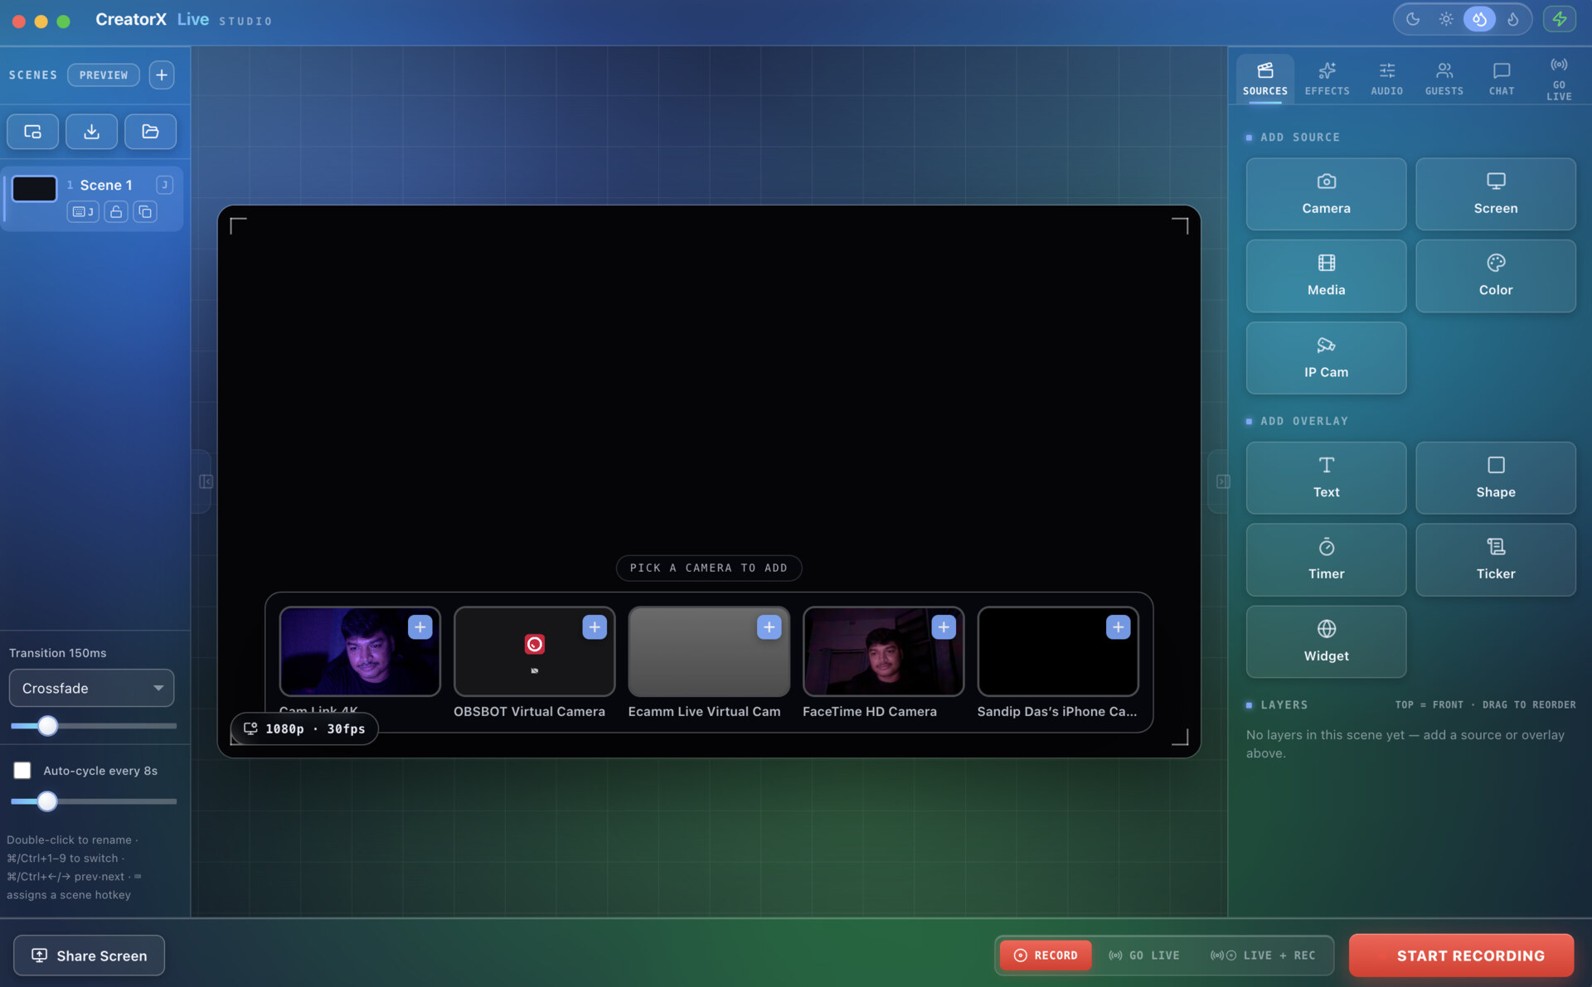1592x987 pixels.
Task: Select Sandip Das's iPhone camera preview
Action: 1058,651
